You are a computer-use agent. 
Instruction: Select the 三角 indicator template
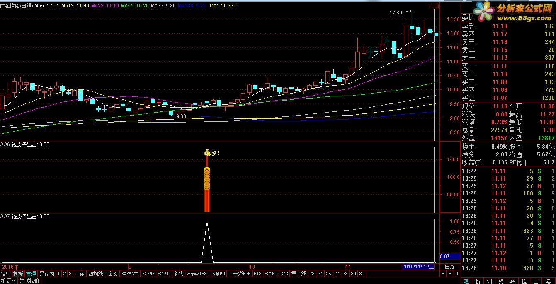pyautogui.click(x=80, y=274)
